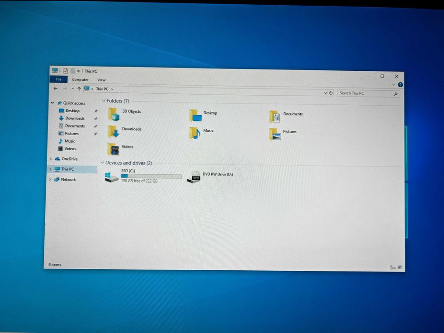The image size is (444, 333).
Task: Click New folder icon in quick access toolbar
Action: (x=72, y=71)
